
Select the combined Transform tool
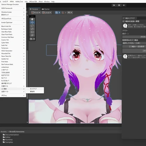[x=32, y=35]
